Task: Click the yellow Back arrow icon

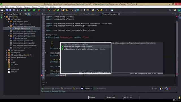Action: tap(102, 10)
